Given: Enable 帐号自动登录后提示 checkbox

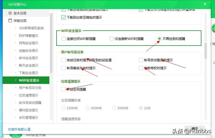Looking at the screenshot, I should (x=141, y=60).
